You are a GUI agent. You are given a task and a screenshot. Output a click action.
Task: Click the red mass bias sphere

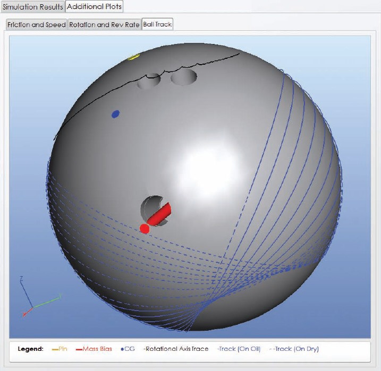(x=144, y=228)
